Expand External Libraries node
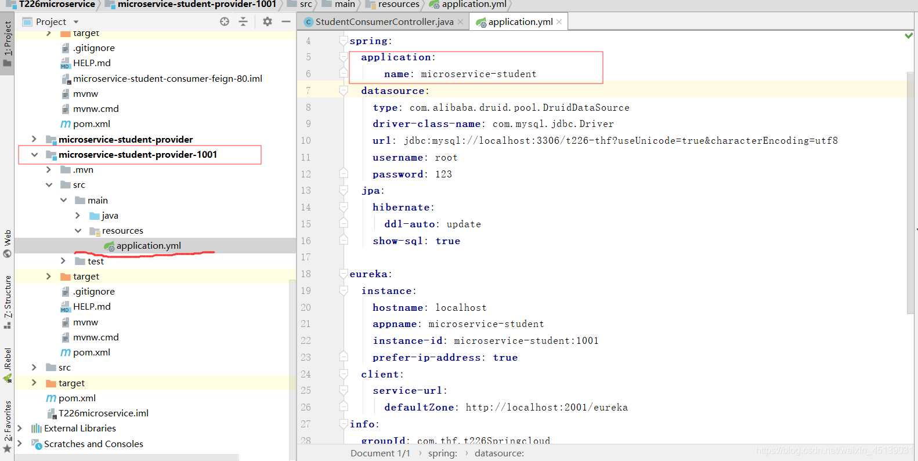918x461 pixels. click(x=20, y=428)
